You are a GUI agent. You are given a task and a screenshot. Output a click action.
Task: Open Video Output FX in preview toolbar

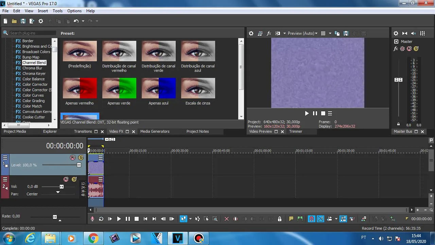[269, 33]
